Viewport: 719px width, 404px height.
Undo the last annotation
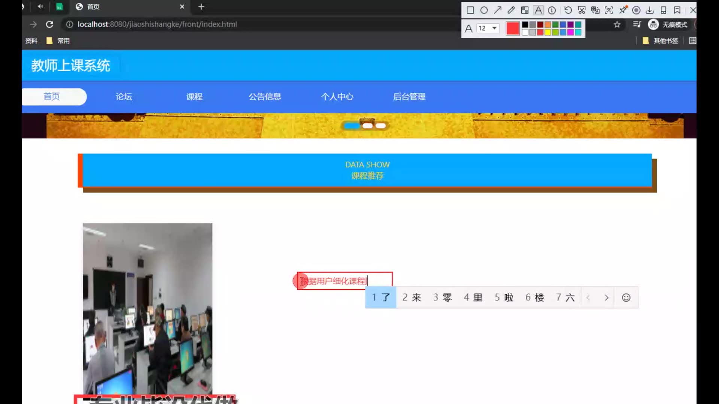pos(568,10)
